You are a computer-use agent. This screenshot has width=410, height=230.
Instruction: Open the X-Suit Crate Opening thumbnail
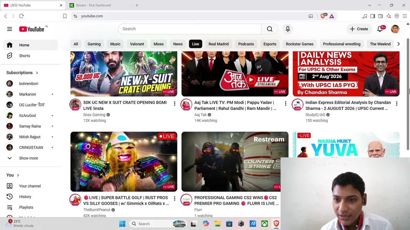click(124, 74)
